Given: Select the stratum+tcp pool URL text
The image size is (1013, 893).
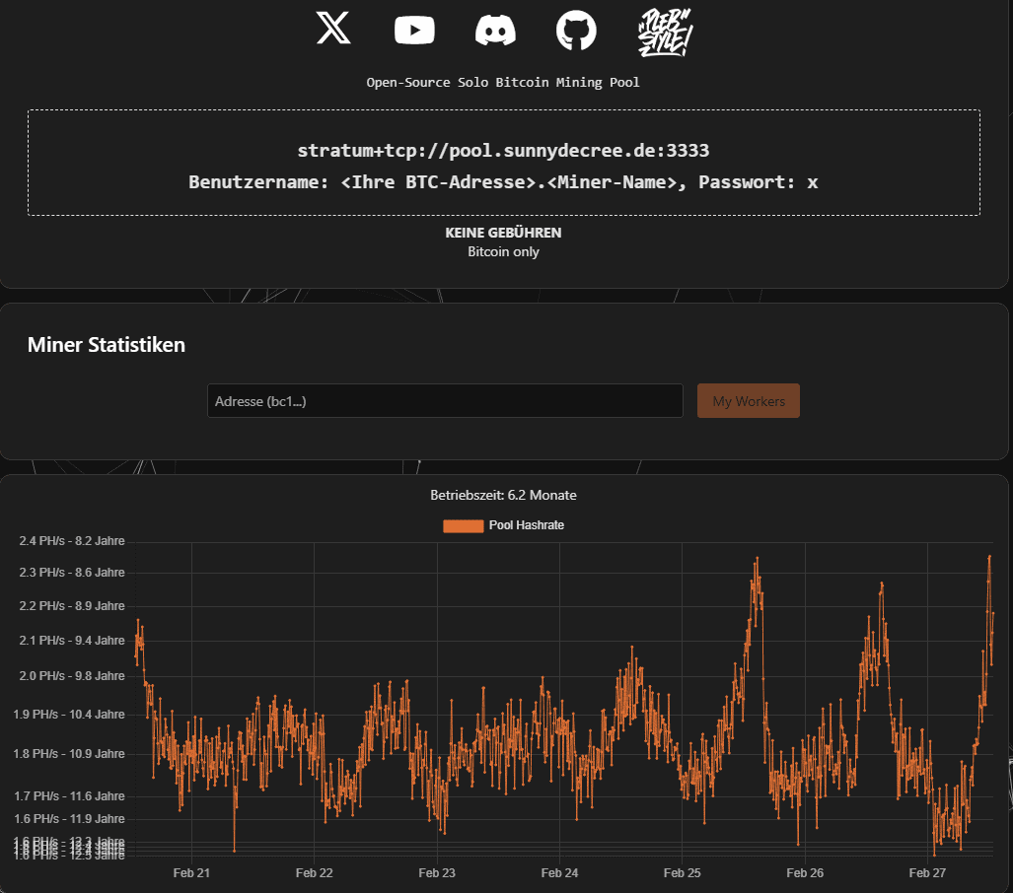Looking at the screenshot, I should click(x=503, y=151).
